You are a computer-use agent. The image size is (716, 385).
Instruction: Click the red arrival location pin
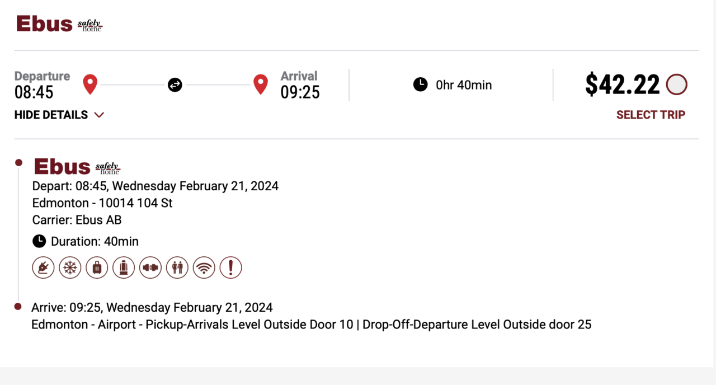coord(260,84)
